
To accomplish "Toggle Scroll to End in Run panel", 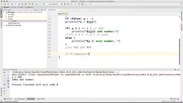I will pos(8,81).
